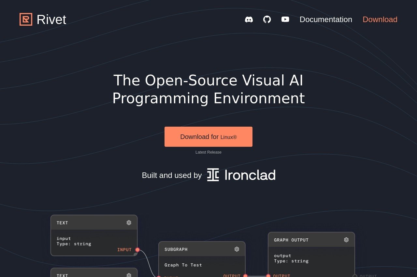Open settings gear on Subgraph node
The width and height of the screenshot is (417, 277).
[237, 249]
